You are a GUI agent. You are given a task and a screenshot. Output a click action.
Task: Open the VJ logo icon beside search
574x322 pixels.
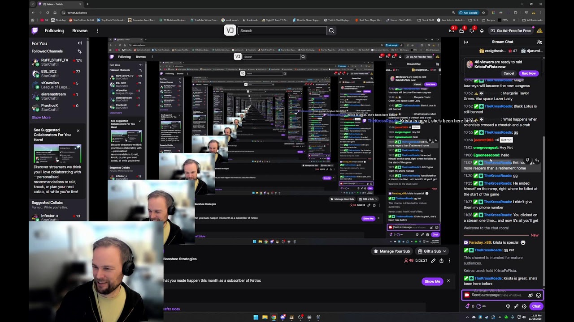[x=230, y=30]
